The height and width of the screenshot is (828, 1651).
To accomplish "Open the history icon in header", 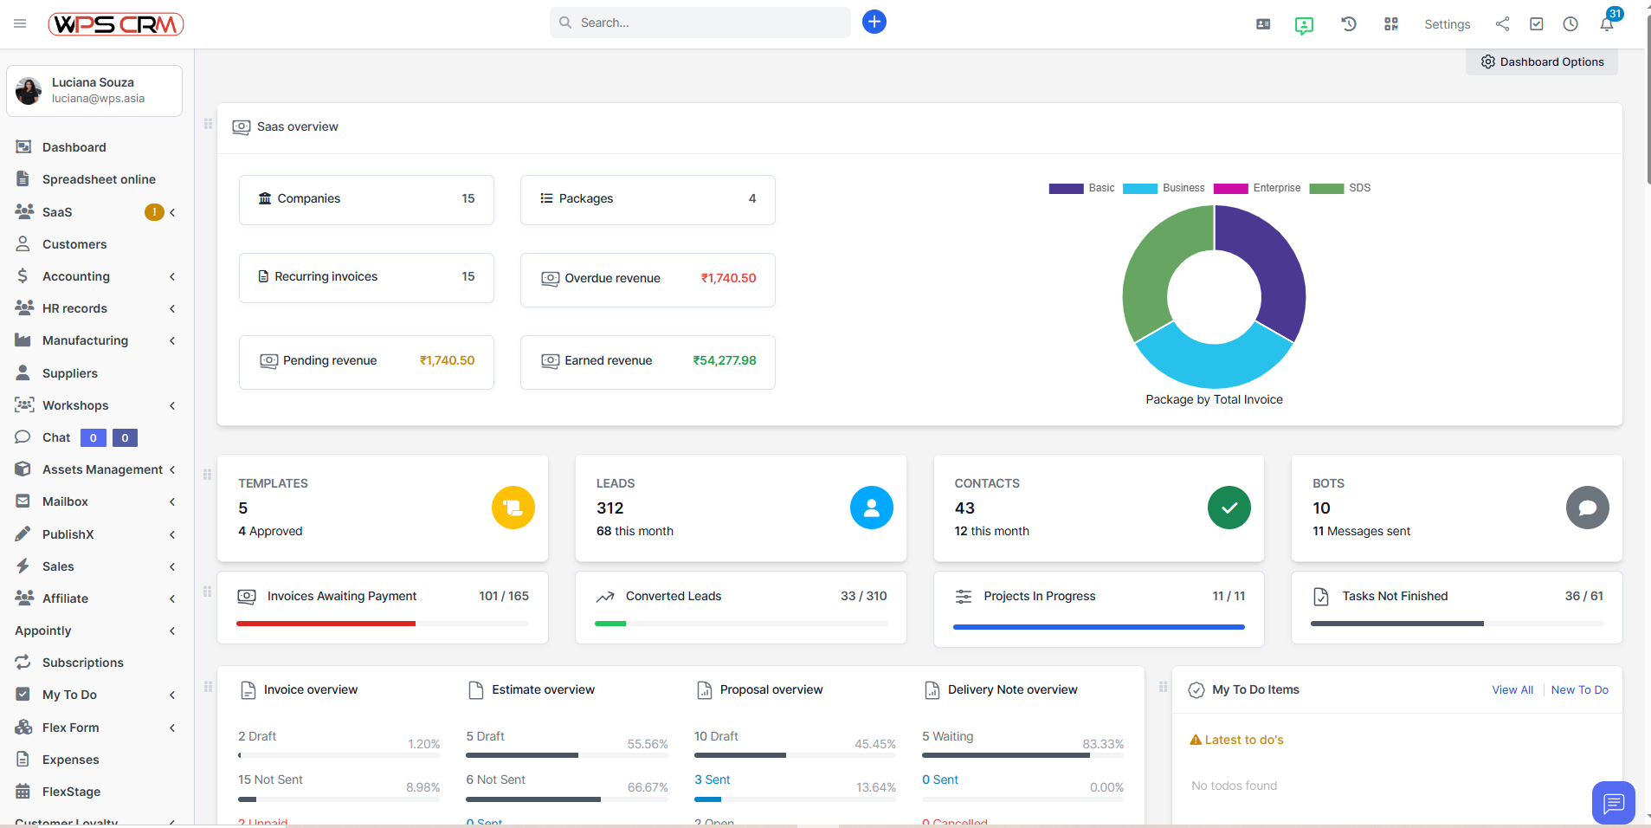I will 1349,24.
